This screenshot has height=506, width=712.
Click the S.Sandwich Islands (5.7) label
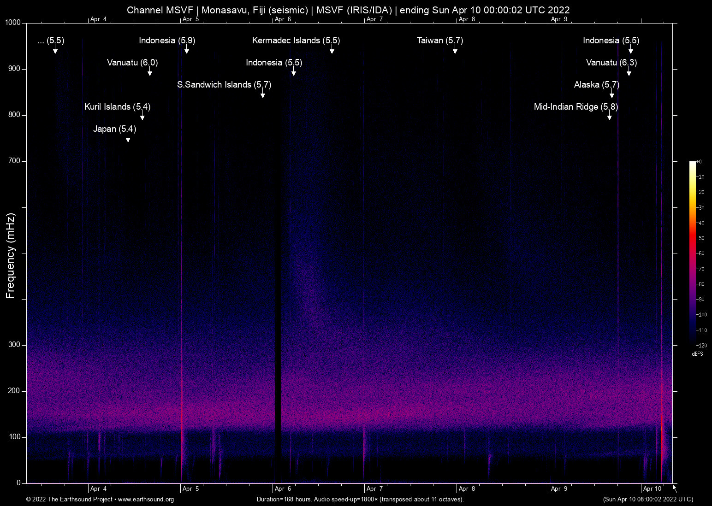224,85
